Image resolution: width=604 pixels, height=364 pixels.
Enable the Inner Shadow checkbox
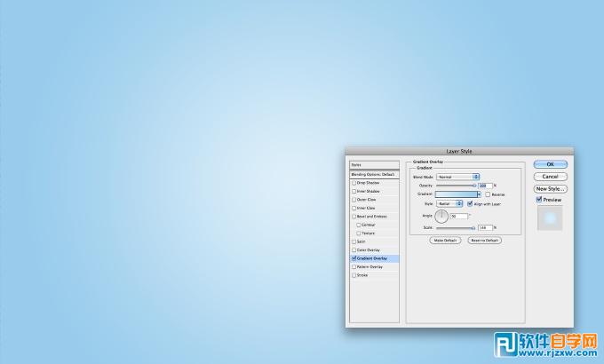tap(354, 192)
